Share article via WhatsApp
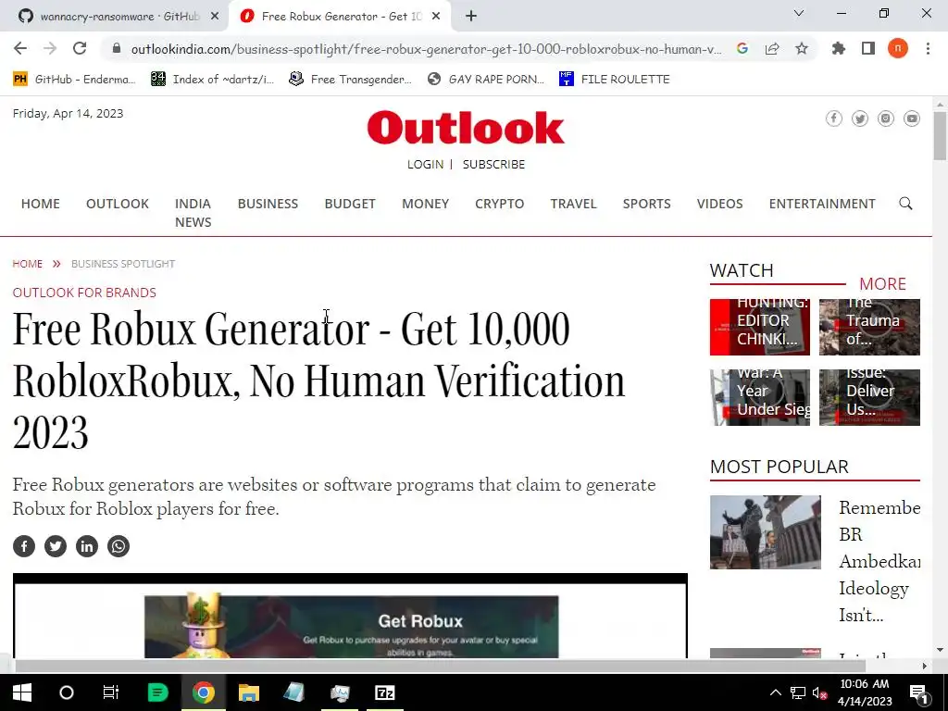Image resolution: width=948 pixels, height=711 pixels. pyautogui.click(x=118, y=546)
